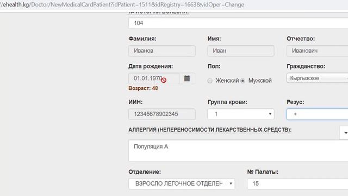This screenshot has height=196, width=348.
Task: Open the Резус factor dropdown
Action: pyautogui.click(x=318, y=114)
